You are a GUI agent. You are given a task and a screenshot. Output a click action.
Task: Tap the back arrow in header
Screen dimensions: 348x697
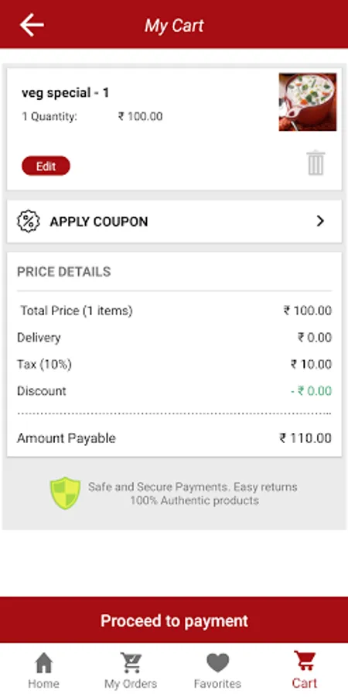pos(32,25)
